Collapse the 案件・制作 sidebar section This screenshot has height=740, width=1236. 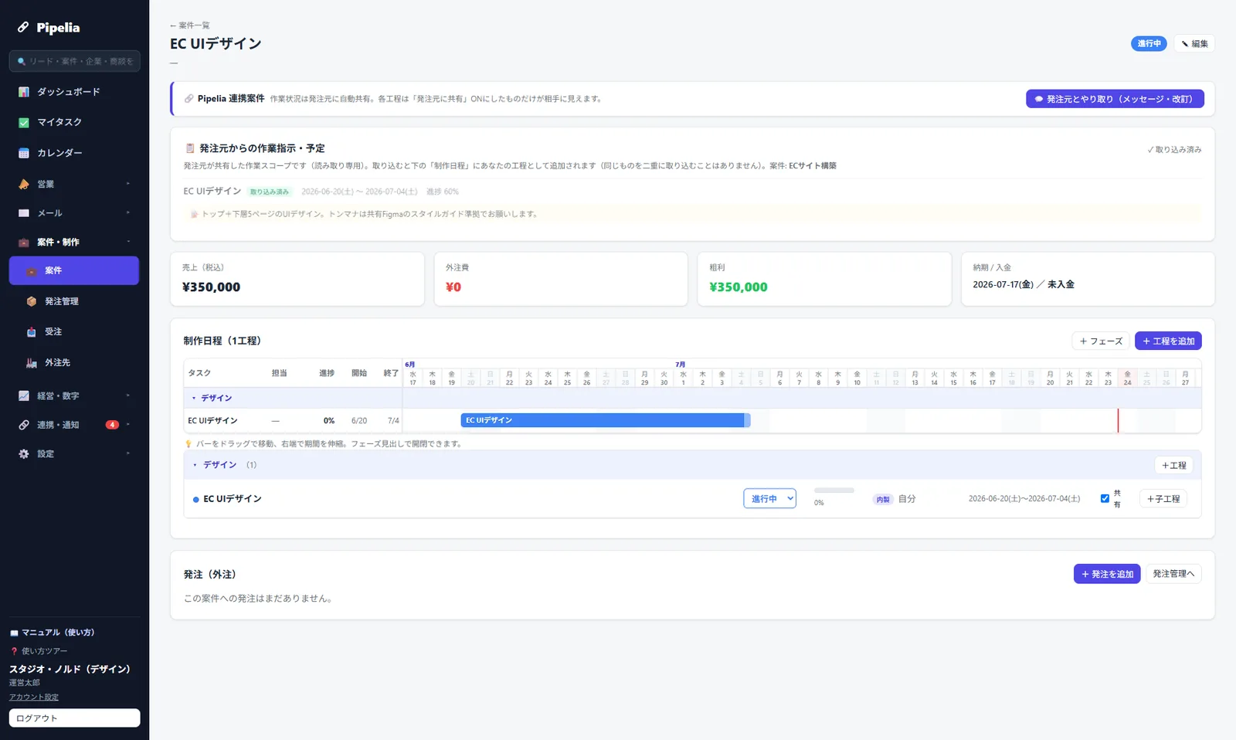tap(128, 243)
